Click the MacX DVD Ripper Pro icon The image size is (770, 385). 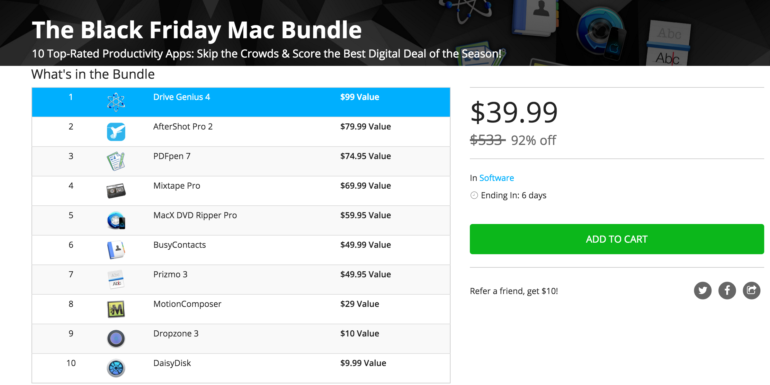click(x=116, y=220)
